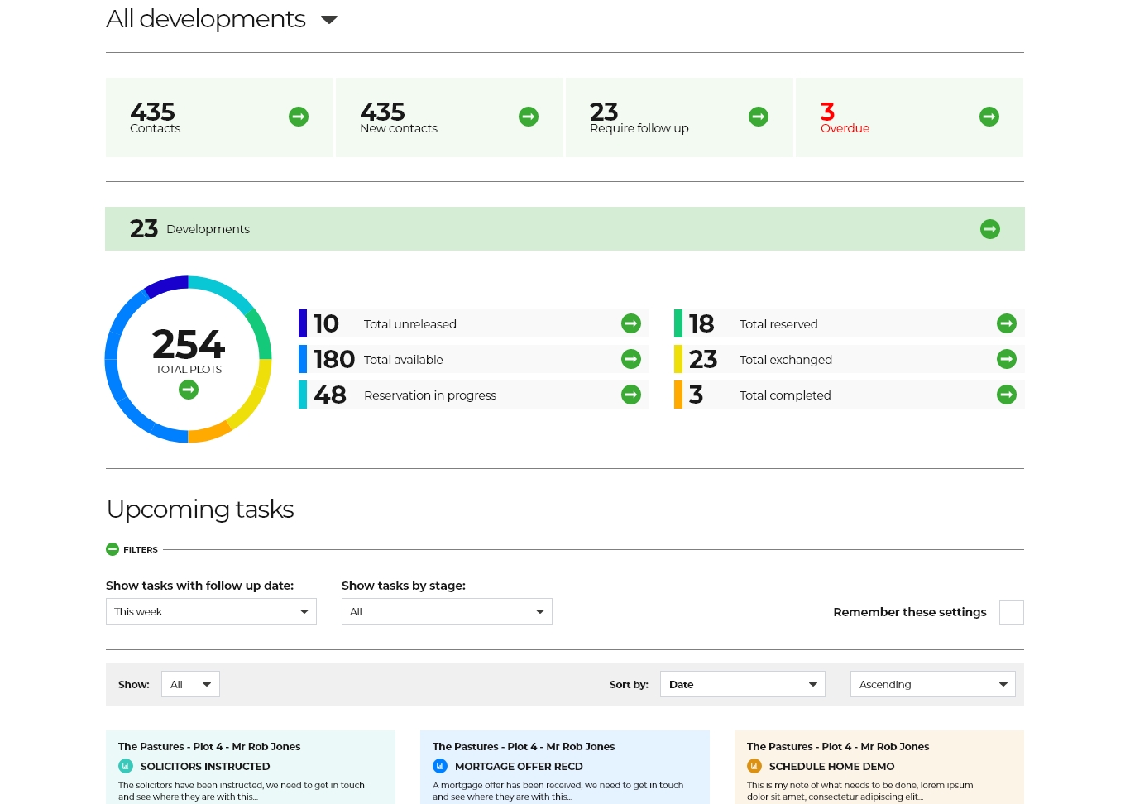This screenshot has width=1130, height=804.
Task: Click the Developments banner arrow icon
Action: [x=990, y=229]
